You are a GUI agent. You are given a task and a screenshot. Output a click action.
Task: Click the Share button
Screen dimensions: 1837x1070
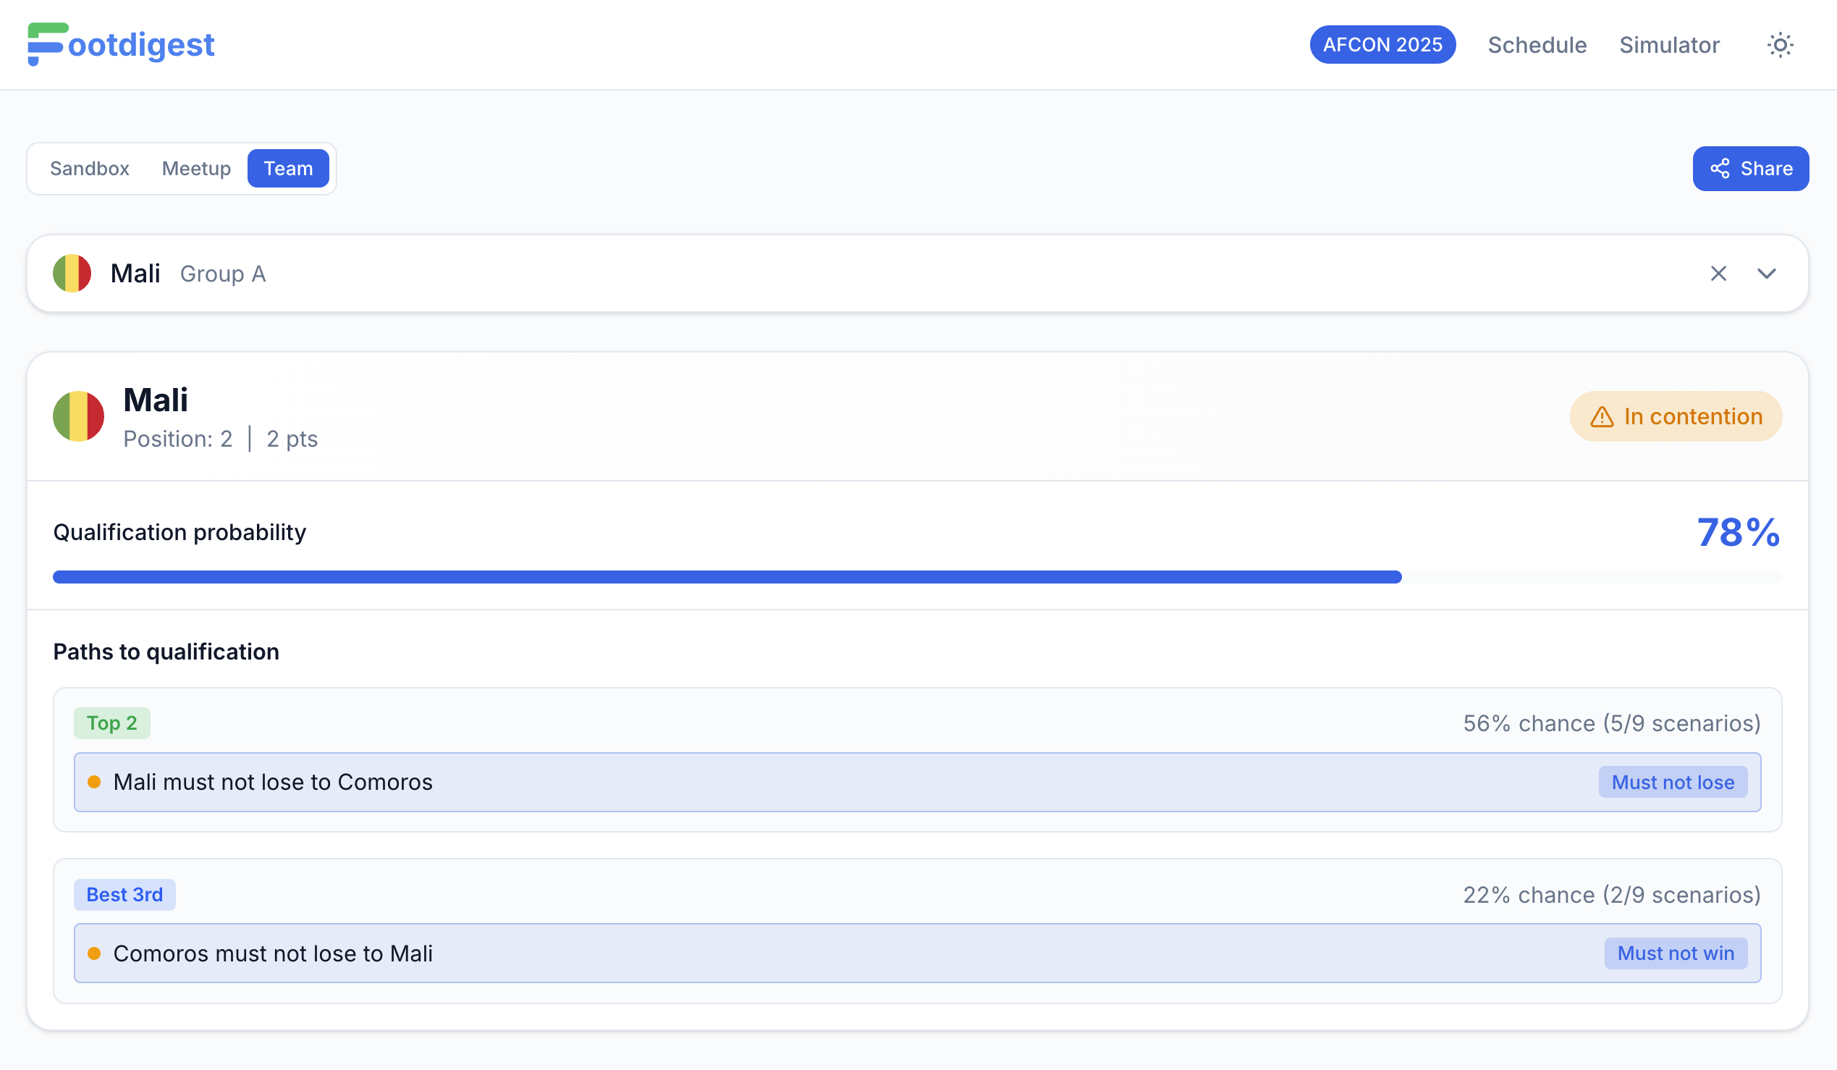1750,169
